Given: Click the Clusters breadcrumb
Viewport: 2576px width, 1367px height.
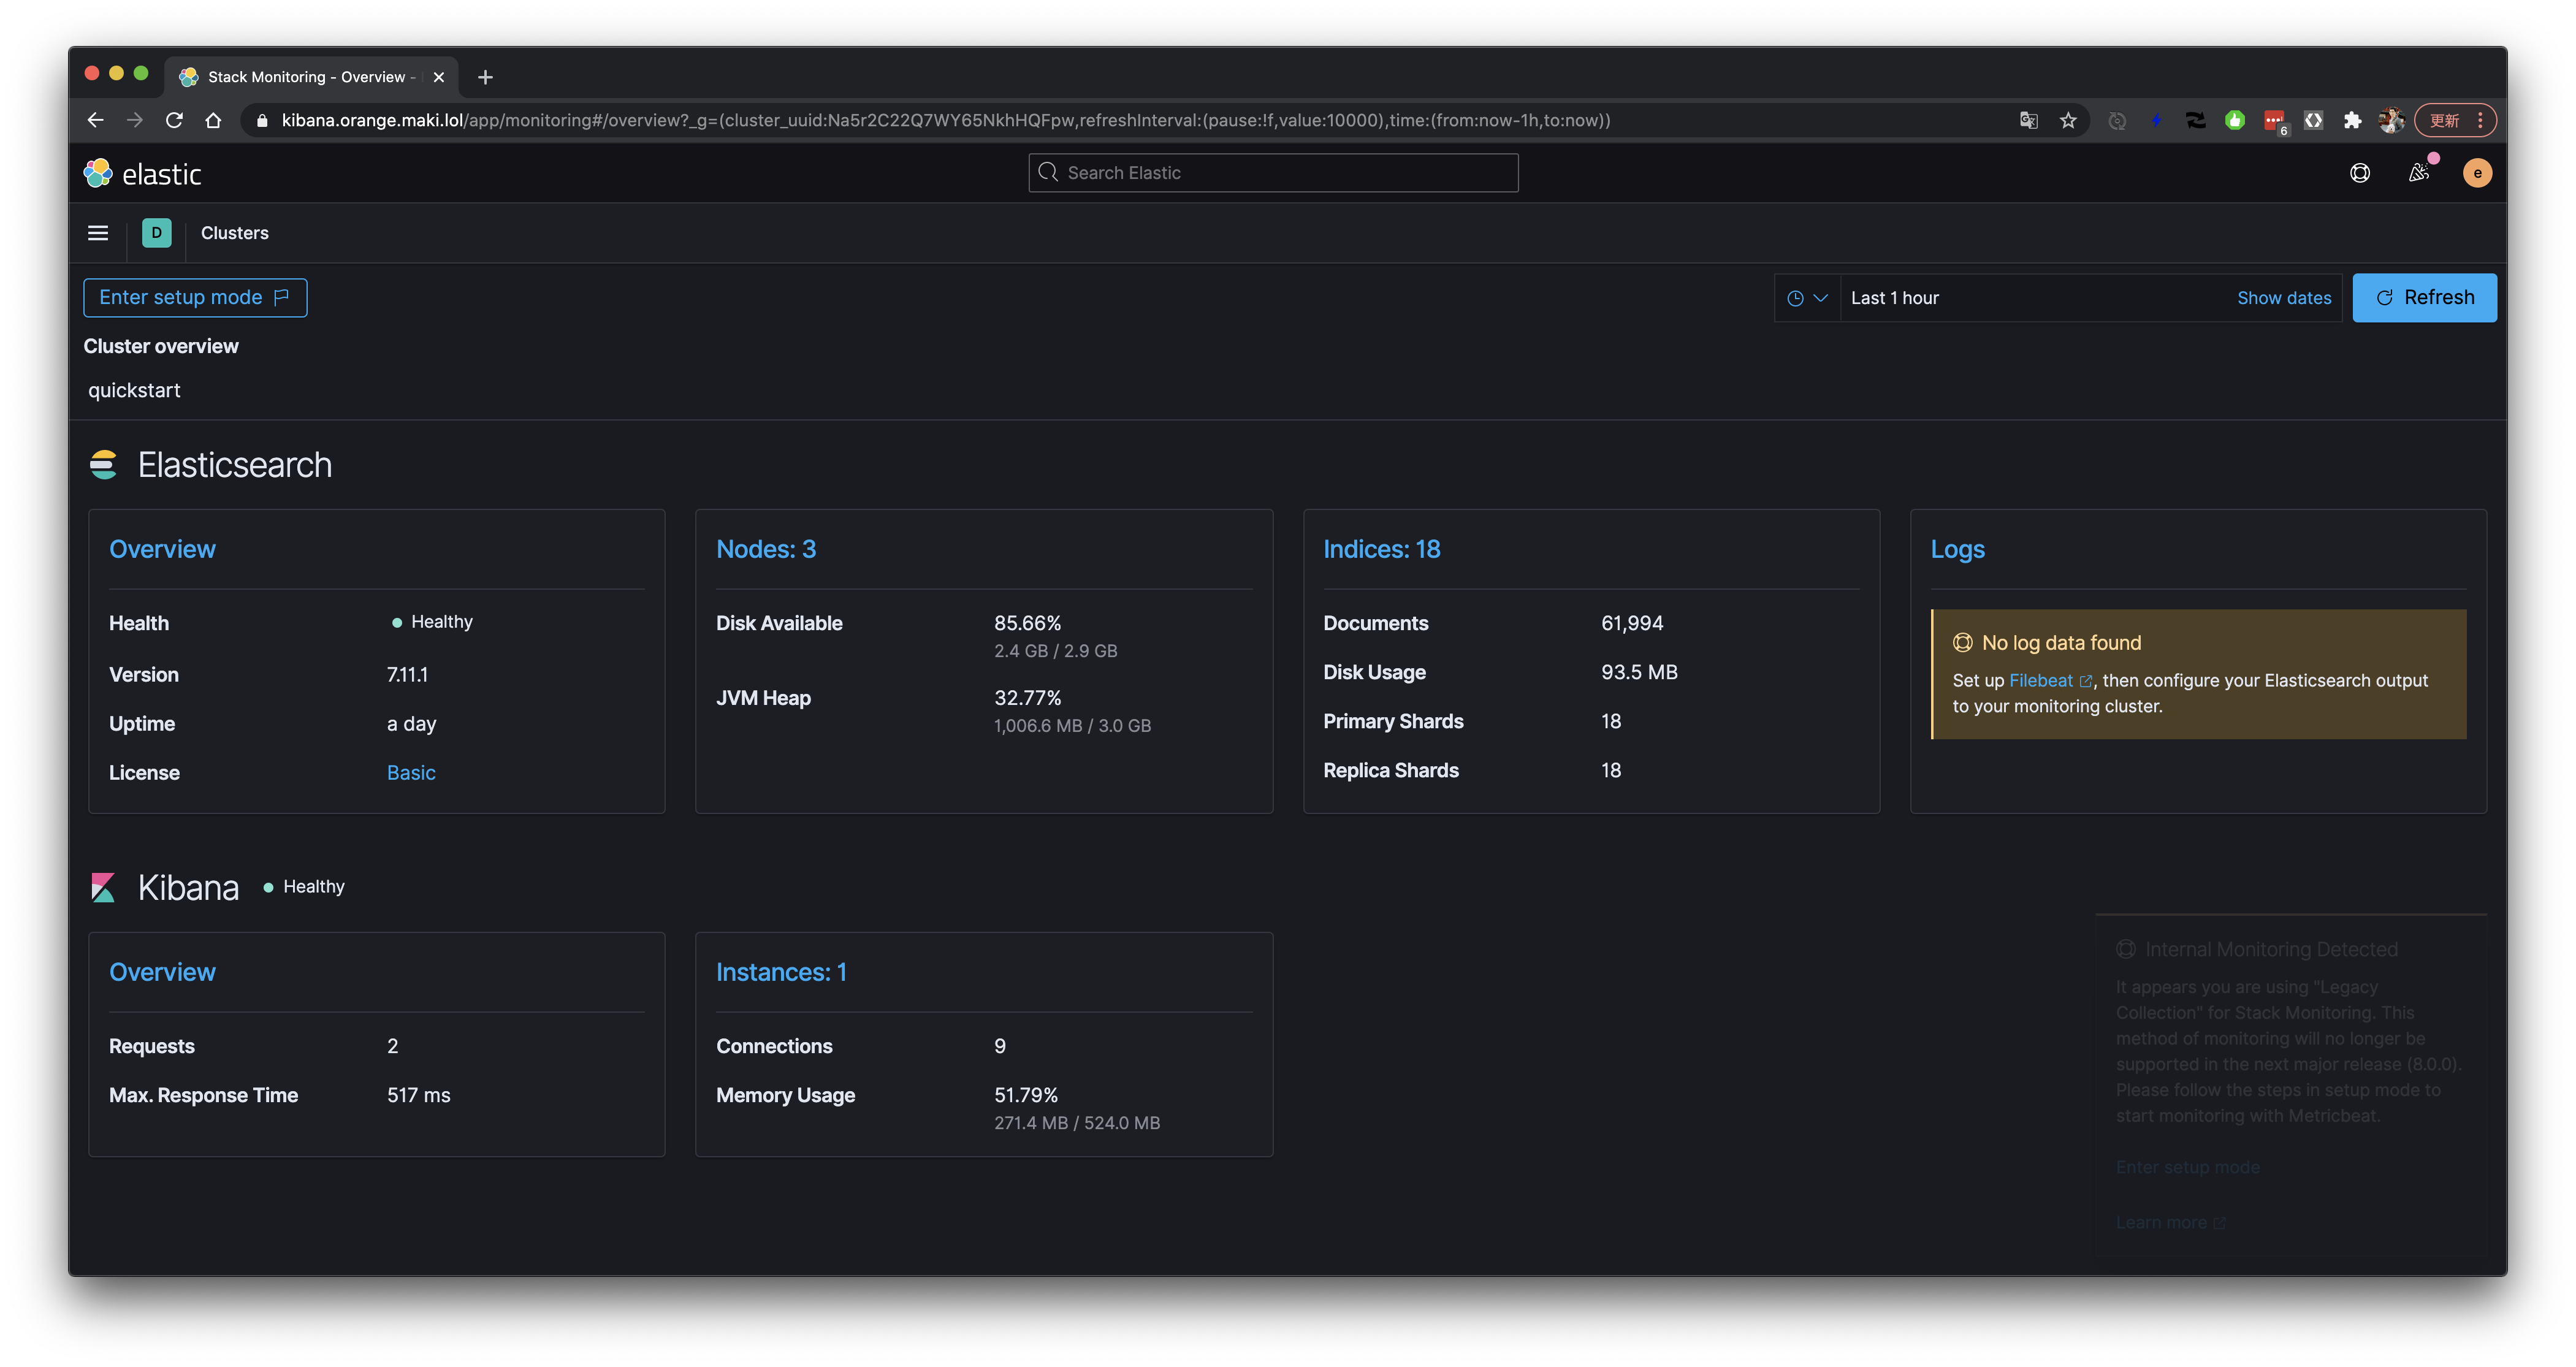Looking at the screenshot, I should 235,233.
